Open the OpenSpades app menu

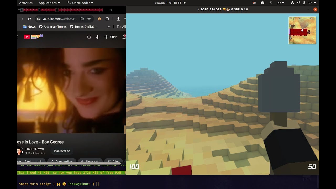tap(80, 3)
